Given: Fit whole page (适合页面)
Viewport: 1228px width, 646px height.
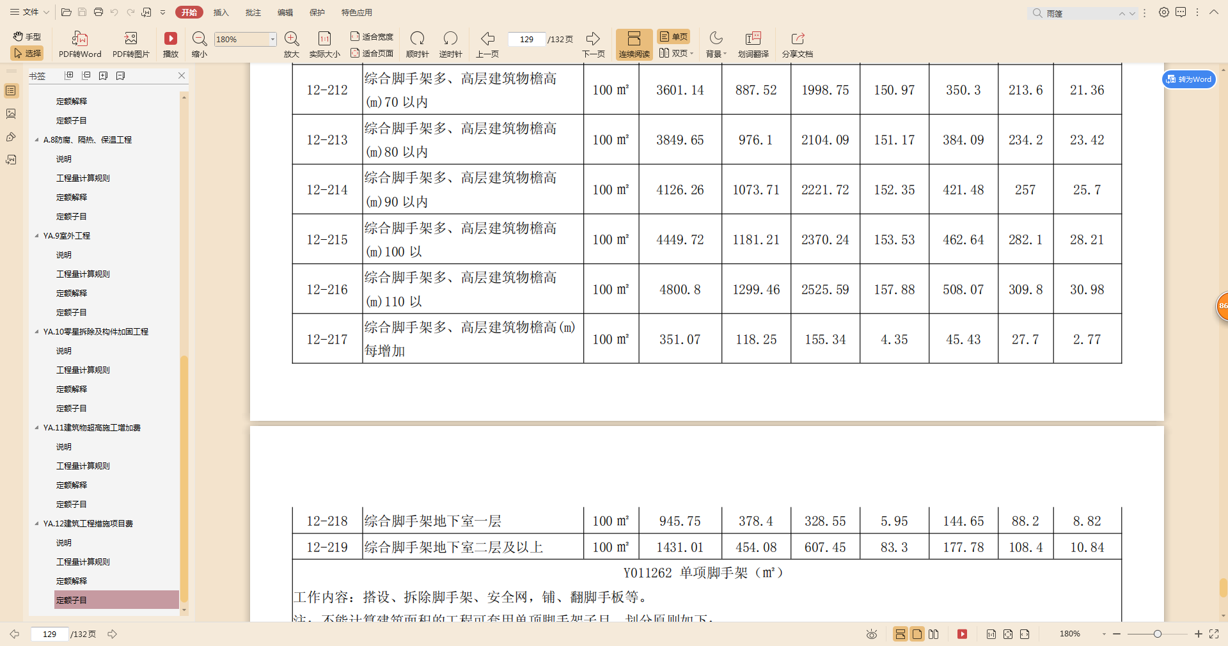Looking at the screenshot, I should 372,53.
